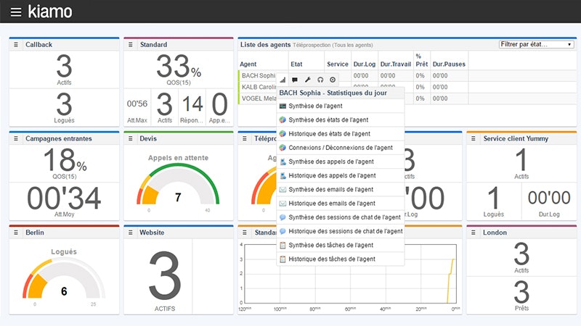Select Historique des états de l'agent
The height and width of the screenshot is (326, 581).
340,134
